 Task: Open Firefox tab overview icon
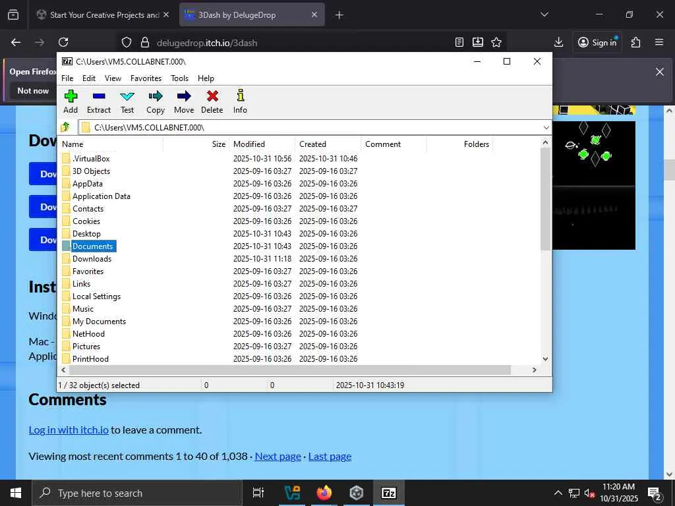pos(13,14)
